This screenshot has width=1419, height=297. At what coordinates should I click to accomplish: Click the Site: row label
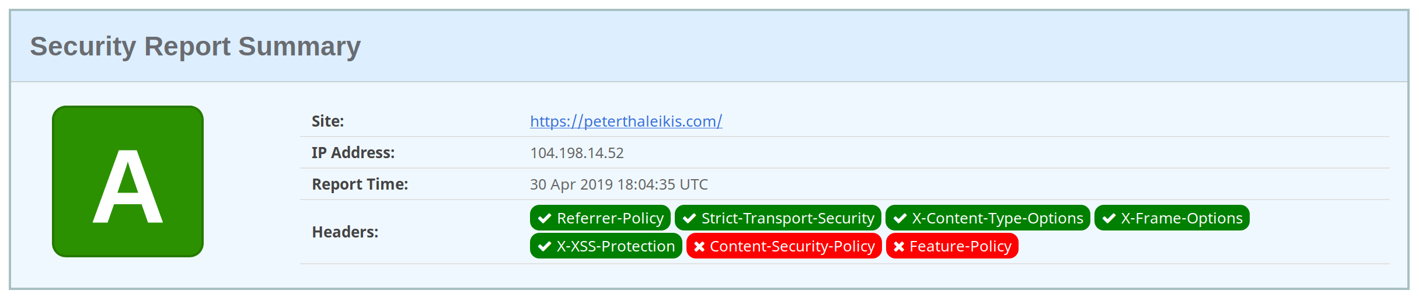pyautogui.click(x=327, y=121)
